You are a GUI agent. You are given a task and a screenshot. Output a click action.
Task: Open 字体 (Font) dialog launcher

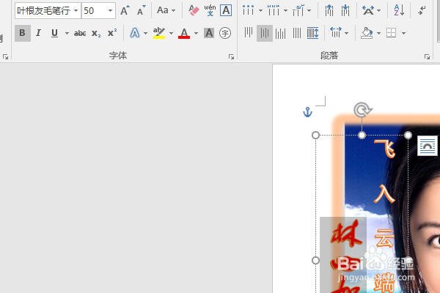coord(231,57)
